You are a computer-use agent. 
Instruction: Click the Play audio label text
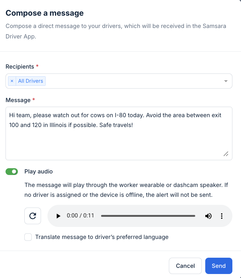coord(39,171)
